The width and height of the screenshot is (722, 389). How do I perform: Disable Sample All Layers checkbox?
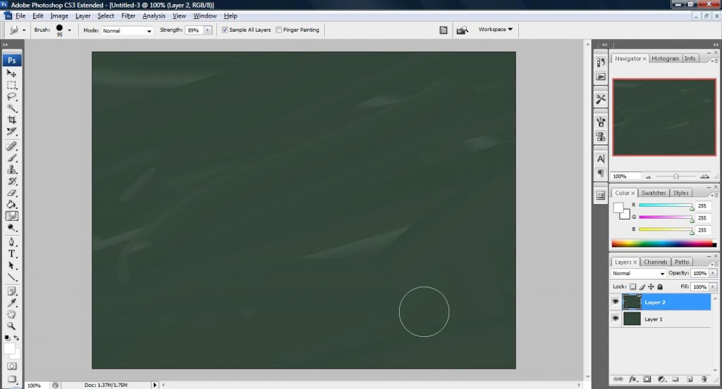point(225,30)
